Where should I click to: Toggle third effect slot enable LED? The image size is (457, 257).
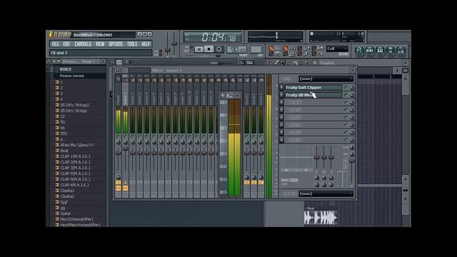346,103
